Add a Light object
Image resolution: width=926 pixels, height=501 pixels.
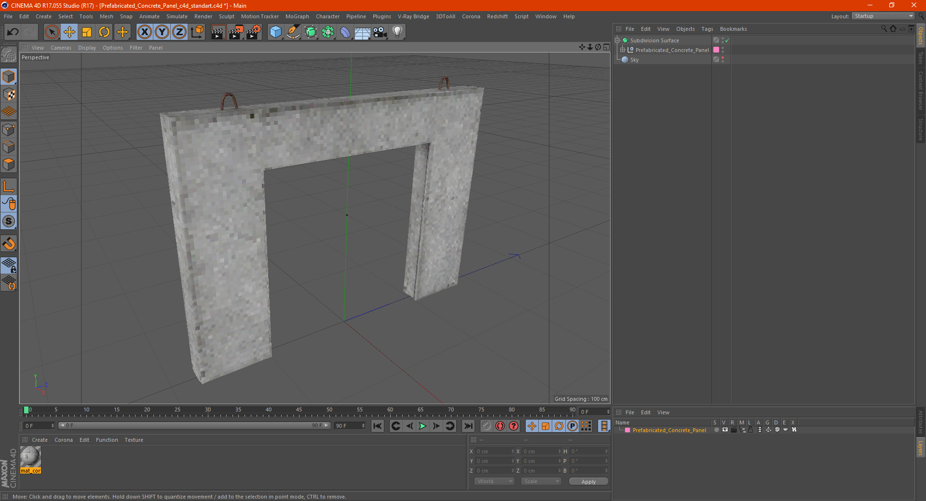tap(397, 32)
